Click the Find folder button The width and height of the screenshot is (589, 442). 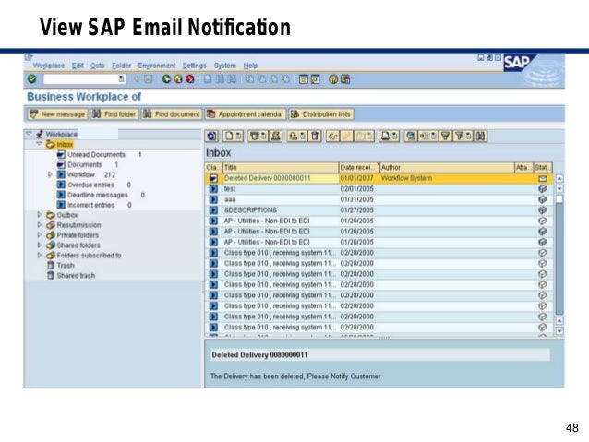click(114, 114)
